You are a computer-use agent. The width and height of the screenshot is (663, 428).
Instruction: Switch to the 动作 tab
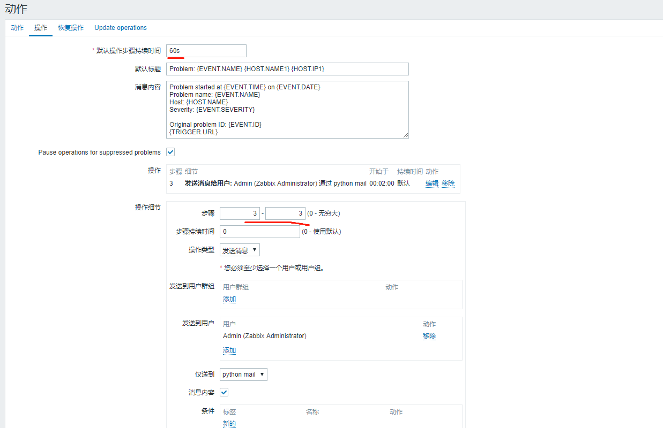pos(17,27)
